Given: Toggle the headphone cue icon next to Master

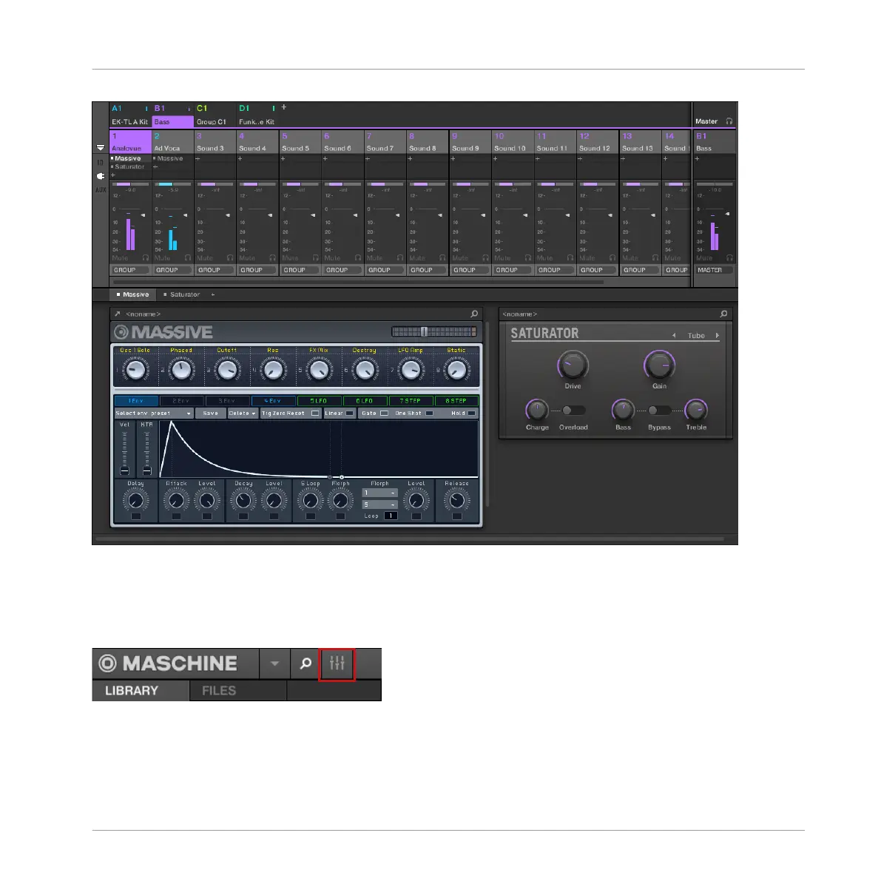Looking at the screenshot, I should click(729, 121).
